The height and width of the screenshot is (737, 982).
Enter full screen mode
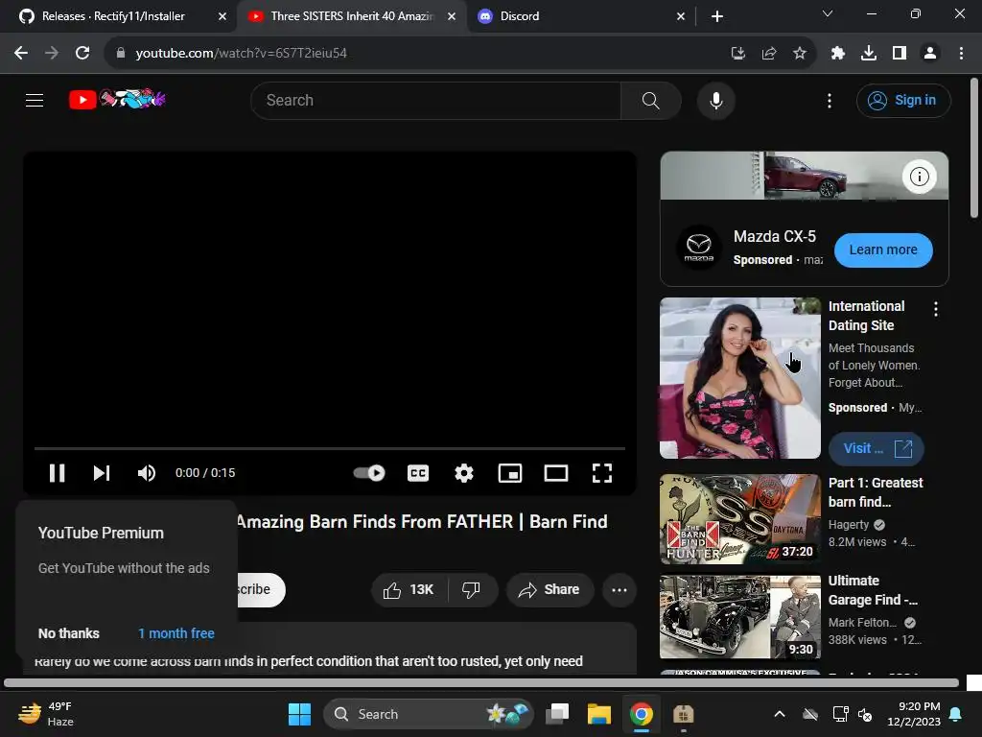click(x=602, y=473)
